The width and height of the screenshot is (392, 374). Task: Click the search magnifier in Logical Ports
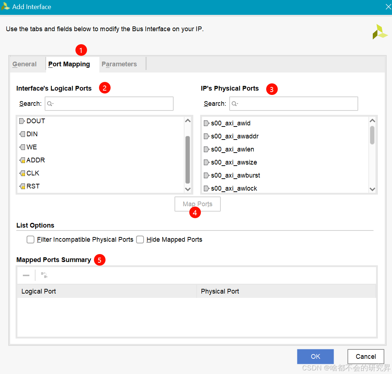point(50,104)
